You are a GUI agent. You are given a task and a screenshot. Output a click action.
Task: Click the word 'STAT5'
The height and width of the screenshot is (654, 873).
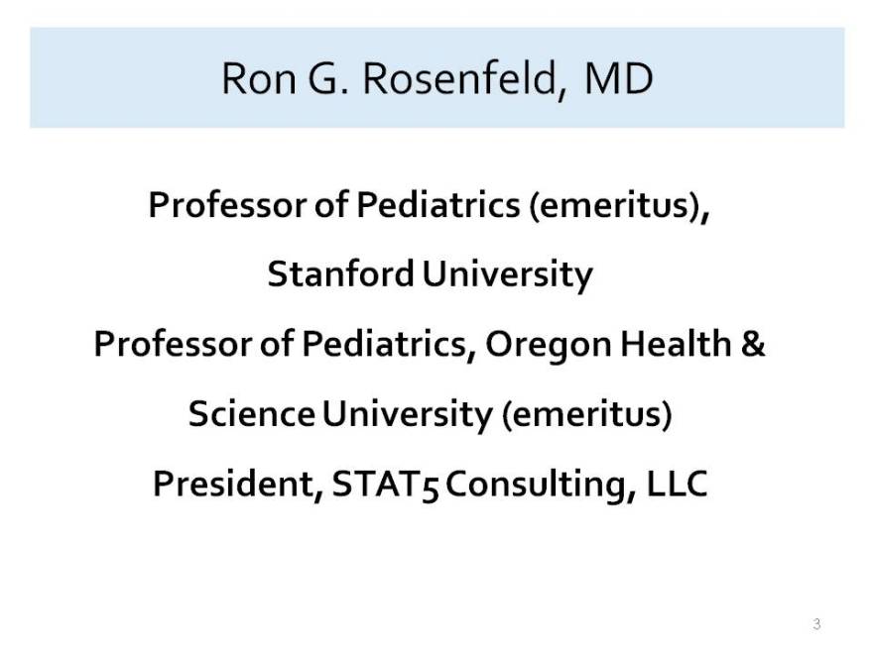coord(385,484)
